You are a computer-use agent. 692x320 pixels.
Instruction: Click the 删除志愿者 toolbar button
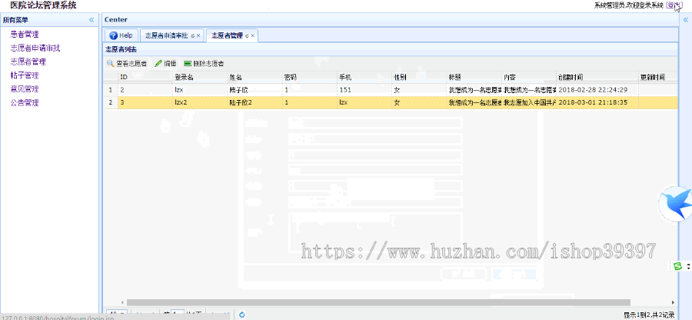(x=204, y=64)
